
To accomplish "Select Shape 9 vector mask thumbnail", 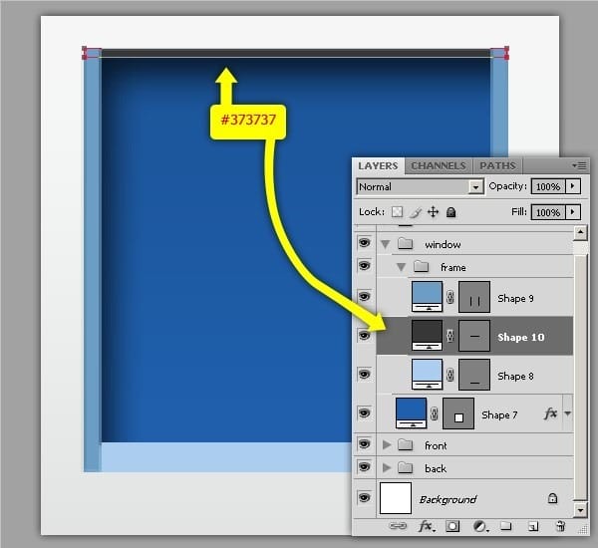I will point(474,297).
